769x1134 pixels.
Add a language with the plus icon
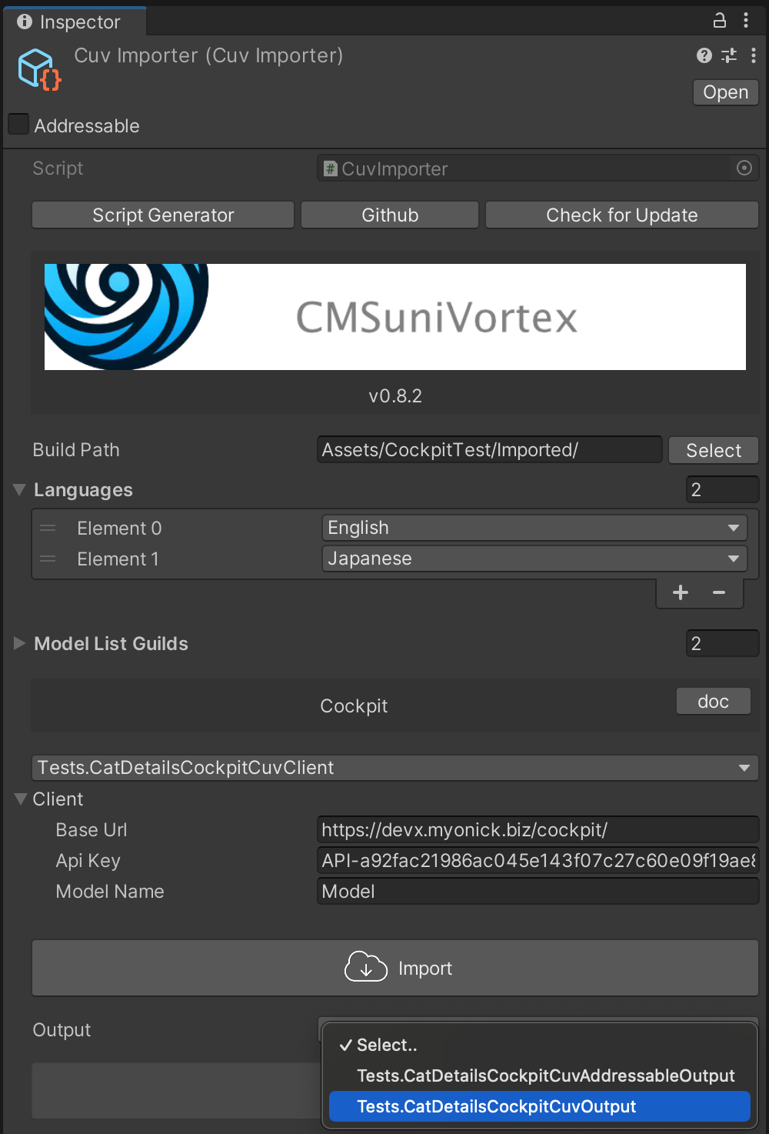681,592
